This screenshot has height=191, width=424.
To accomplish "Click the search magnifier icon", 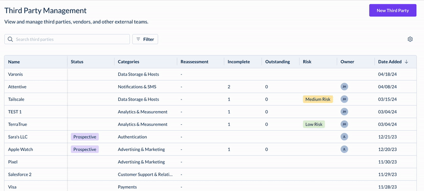I will coord(10,39).
